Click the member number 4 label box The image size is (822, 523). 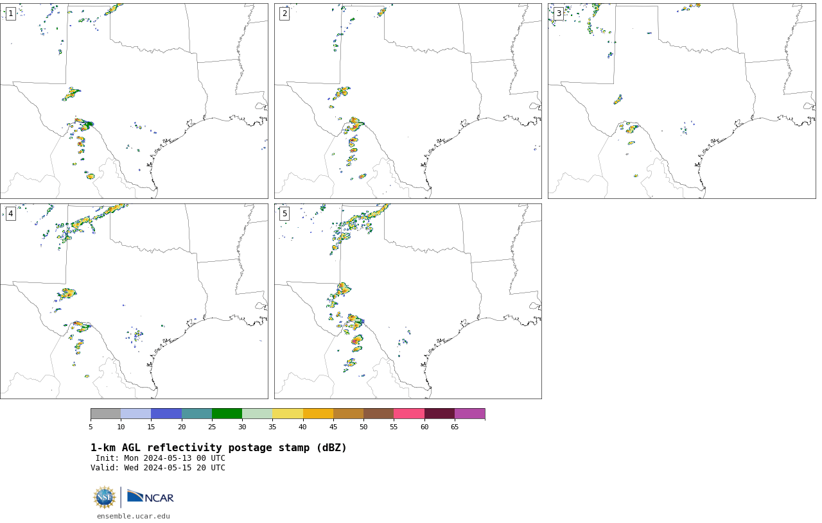[x=10, y=214]
